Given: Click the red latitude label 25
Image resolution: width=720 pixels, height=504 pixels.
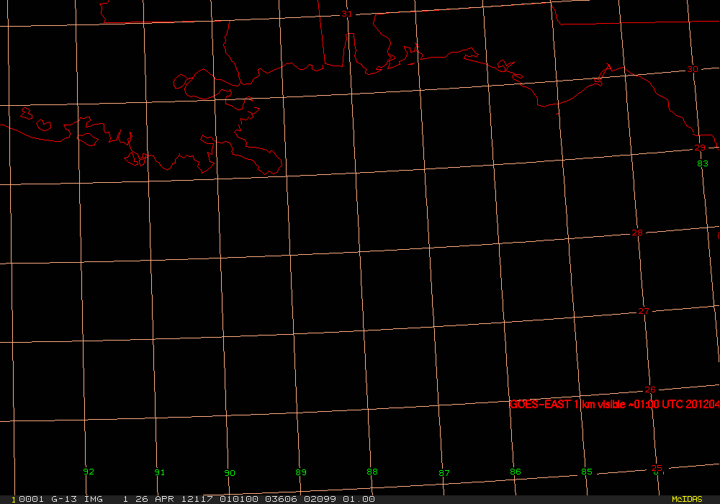Looking at the screenshot, I should point(657,468).
